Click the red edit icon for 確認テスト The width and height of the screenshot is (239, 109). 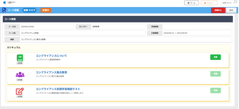(x=20, y=91)
